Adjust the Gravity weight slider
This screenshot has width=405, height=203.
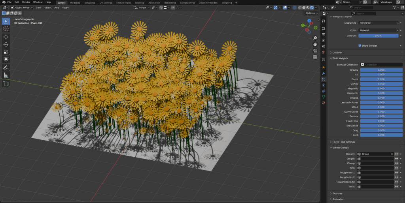(x=381, y=70)
